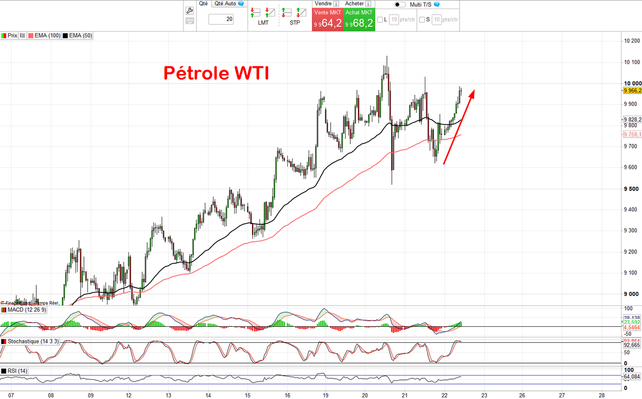Click the RSI value 64,084
Image resolution: width=642 pixels, height=399 pixels.
(632, 377)
